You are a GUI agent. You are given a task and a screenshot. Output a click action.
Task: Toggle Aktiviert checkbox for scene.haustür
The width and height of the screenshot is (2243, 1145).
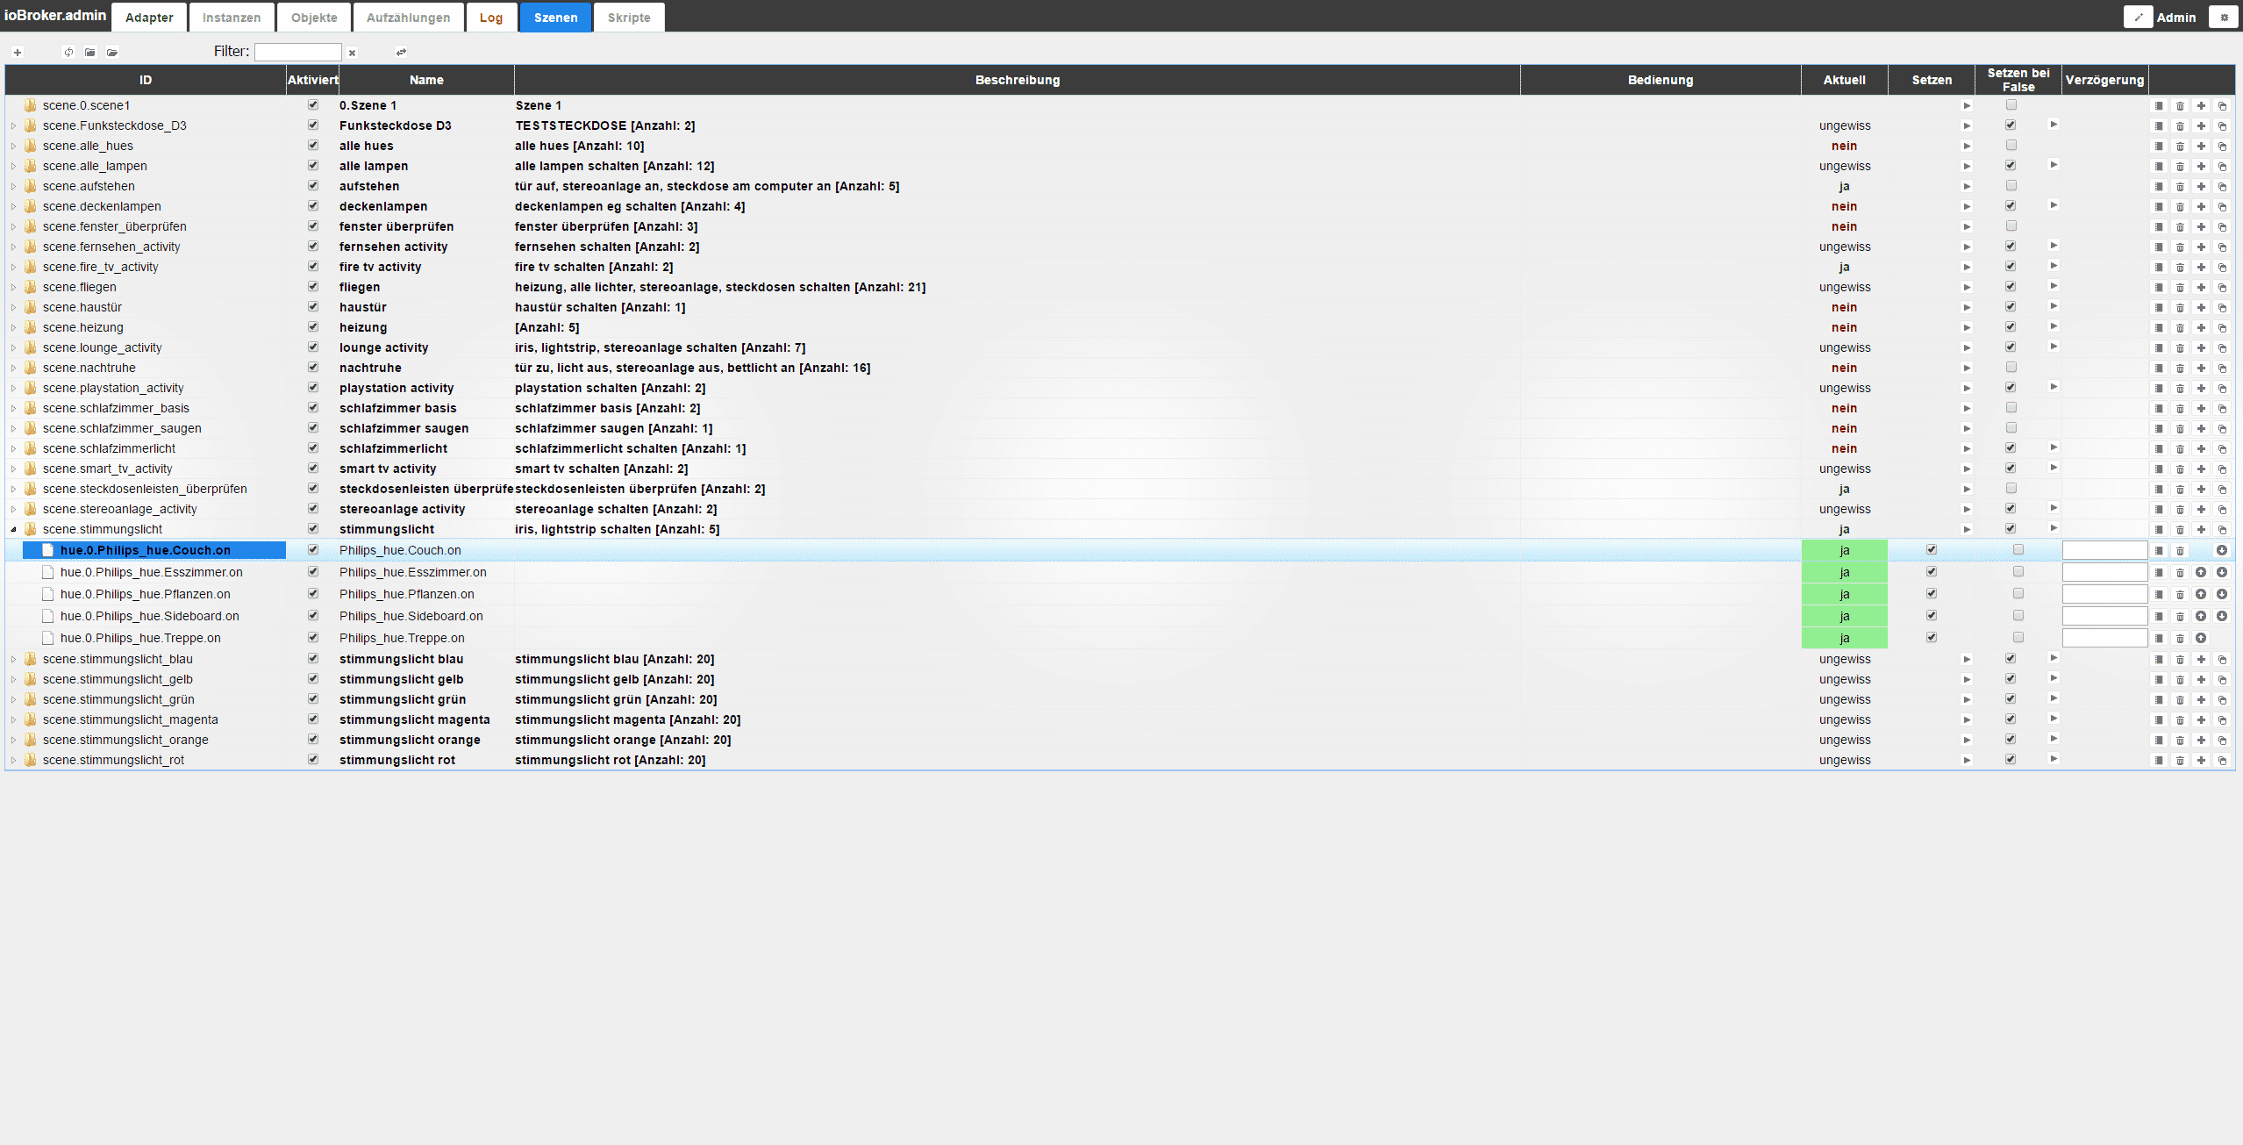point(313,307)
